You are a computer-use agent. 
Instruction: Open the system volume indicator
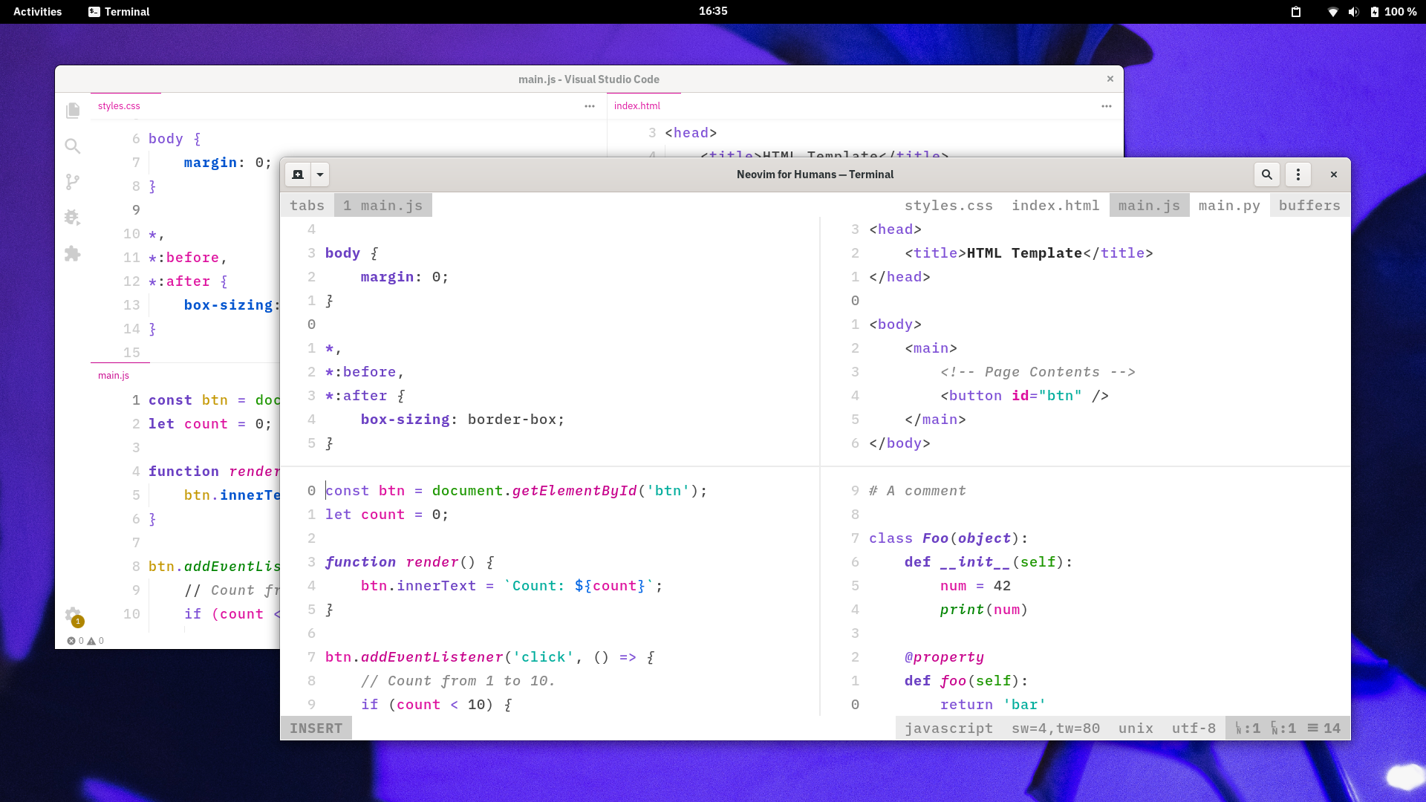(x=1353, y=11)
